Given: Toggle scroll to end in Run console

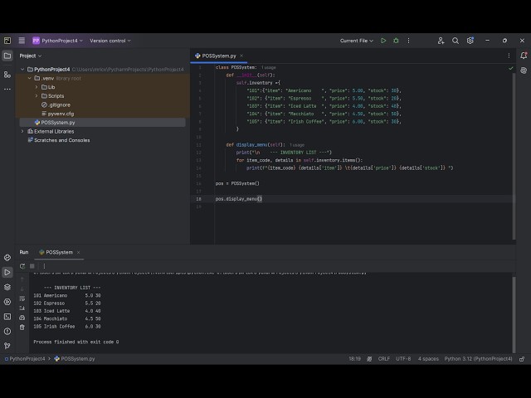Looking at the screenshot, I should pyautogui.click(x=22, y=308).
